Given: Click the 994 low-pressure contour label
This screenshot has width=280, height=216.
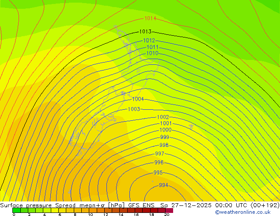Looking at the screenshot, I should pos(163,185).
